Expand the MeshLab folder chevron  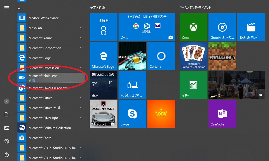click(x=81, y=28)
